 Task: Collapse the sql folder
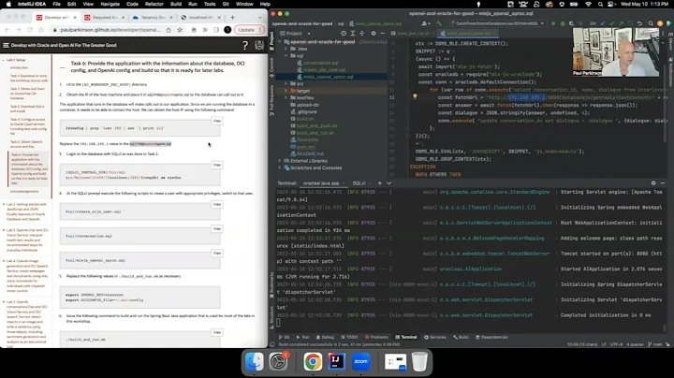286,55
